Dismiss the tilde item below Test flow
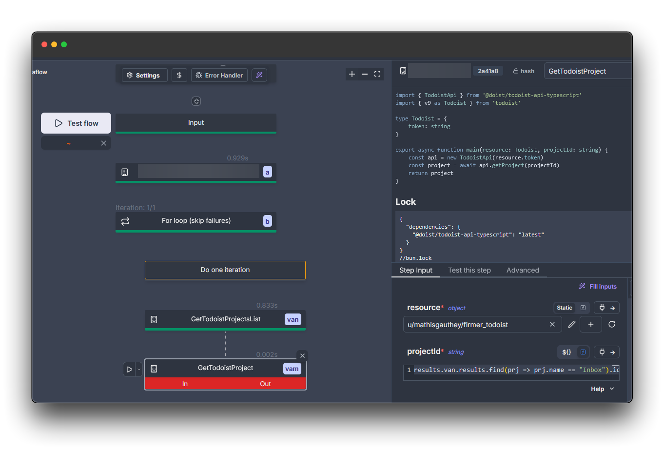The image size is (664, 450). (x=103, y=143)
